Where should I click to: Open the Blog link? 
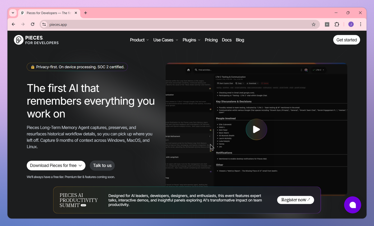point(240,40)
